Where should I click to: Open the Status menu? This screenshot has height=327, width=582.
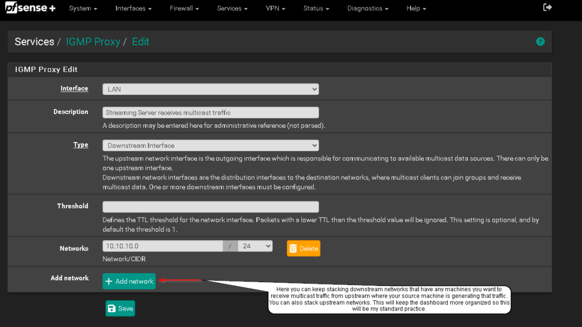(316, 9)
